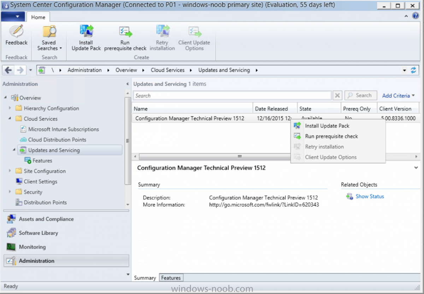424x294 pixels.
Task: Select the Home ribbon tab
Action: point(38,17)
